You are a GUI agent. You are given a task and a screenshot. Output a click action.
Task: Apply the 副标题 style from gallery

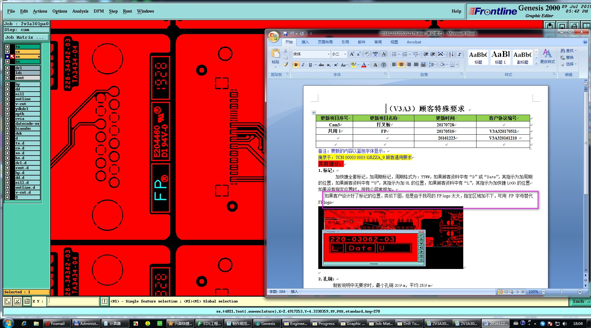pos(522,57)
